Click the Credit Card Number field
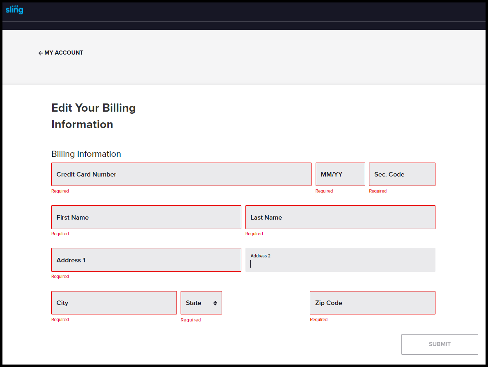Image resolution: width=488 pixels, height=367 pixels. (181, 174)
